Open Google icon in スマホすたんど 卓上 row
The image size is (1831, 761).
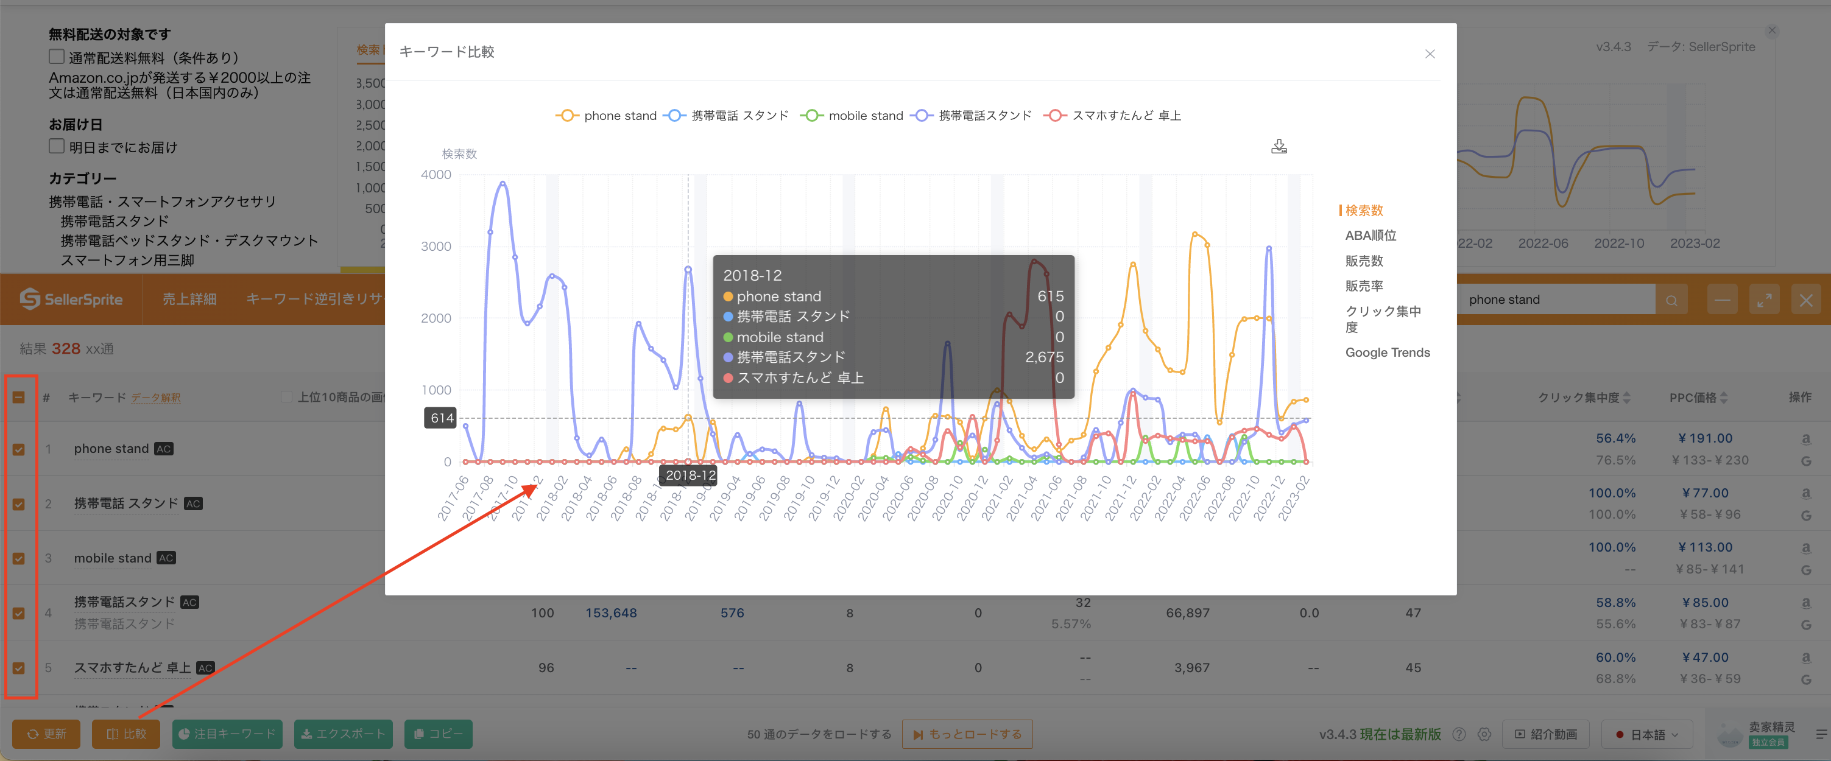tap(1806, 679)
